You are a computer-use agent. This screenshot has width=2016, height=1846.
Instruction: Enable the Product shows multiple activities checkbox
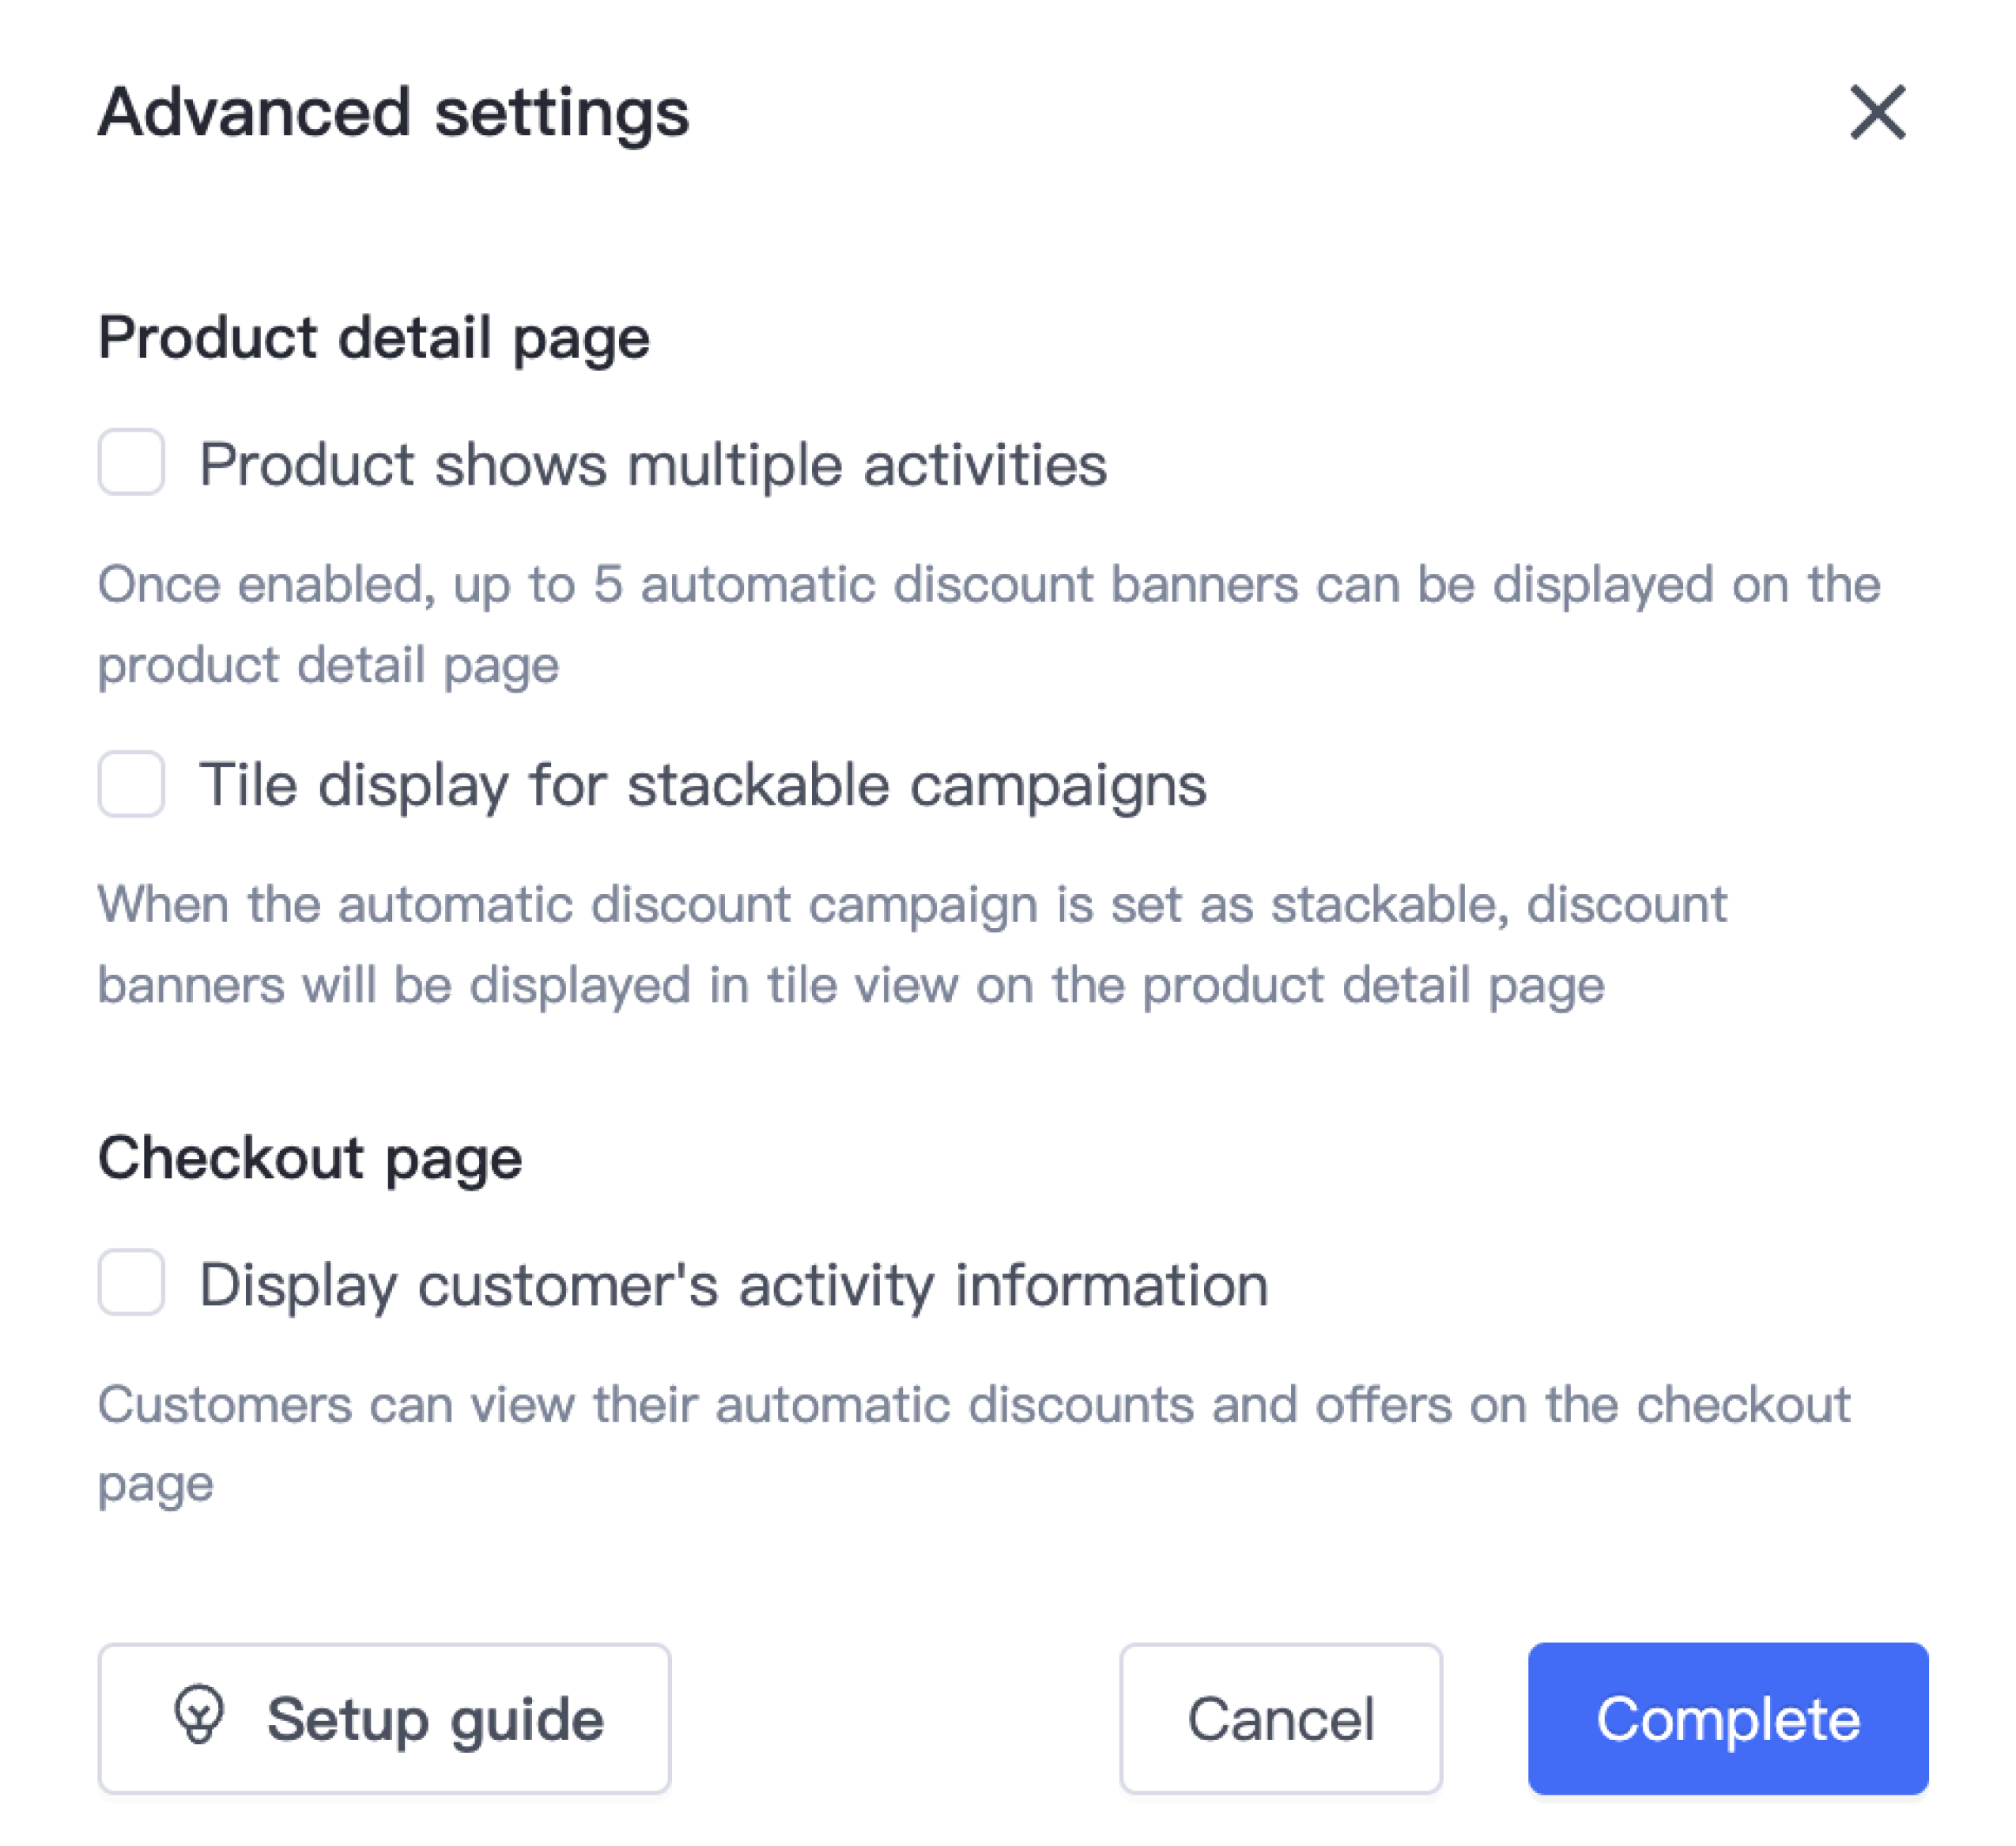(x=131, y=463)
